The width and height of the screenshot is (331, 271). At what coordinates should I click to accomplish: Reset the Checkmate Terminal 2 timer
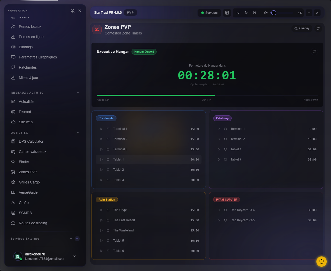click(x=108, y=139)
